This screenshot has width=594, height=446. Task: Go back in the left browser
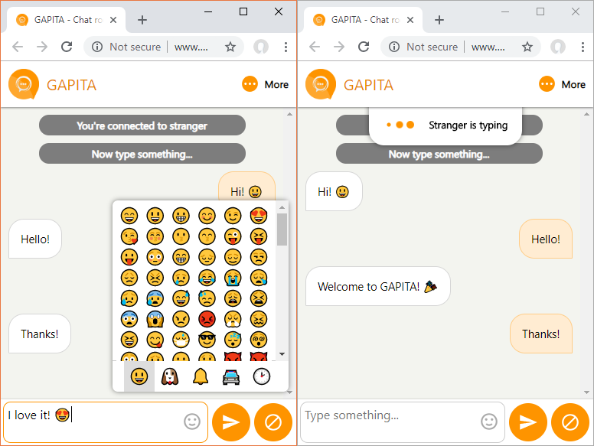[18, 47]
